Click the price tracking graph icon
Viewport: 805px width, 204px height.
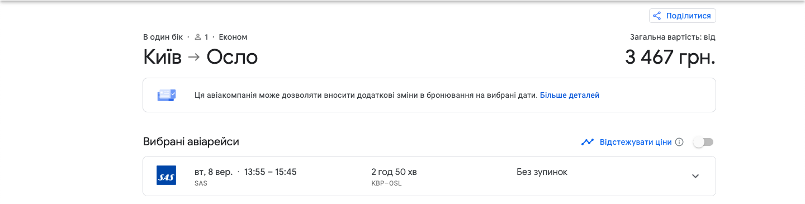(587, 142)
